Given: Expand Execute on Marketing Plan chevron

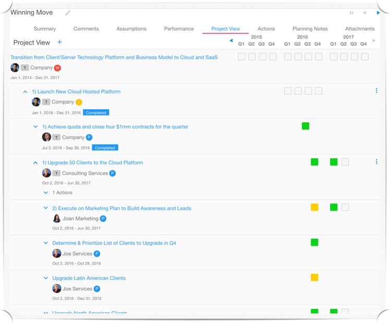Looking at the screenshot, I should point(46,208).
